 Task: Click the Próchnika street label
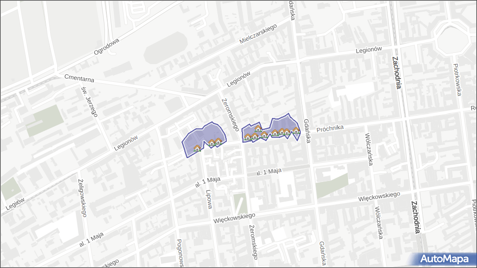[x=330, y=128]
